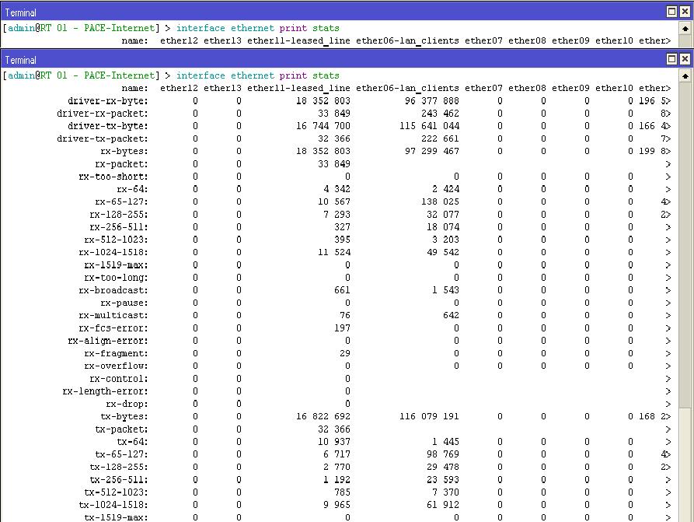Click the value 115 641 044
Image resolution: width=694 pixels, height=522 pixels.
tap(429, 126)
